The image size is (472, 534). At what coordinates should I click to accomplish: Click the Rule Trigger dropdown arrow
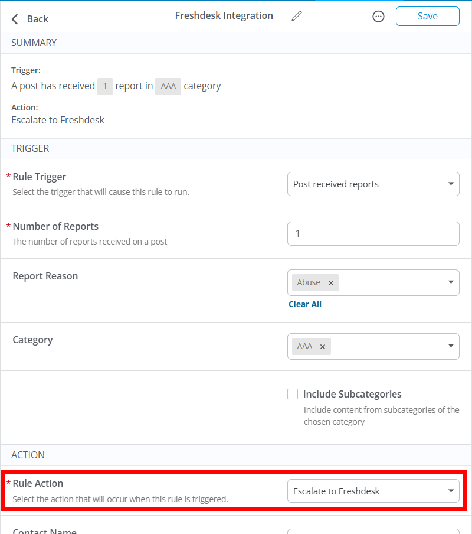pos(451,184)
